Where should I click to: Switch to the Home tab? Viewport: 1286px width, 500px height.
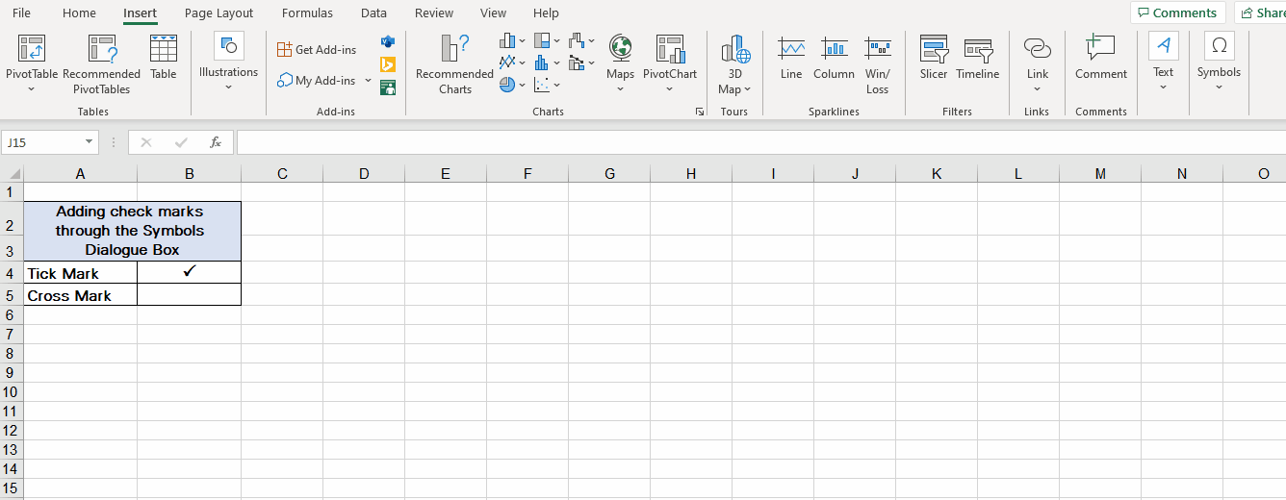pyautogui.click(x=79, y=12)
